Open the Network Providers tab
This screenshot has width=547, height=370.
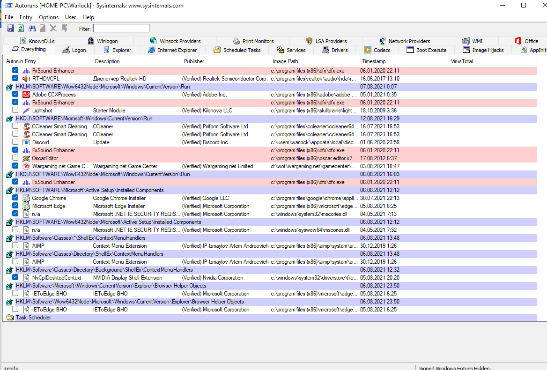(405, 41)
